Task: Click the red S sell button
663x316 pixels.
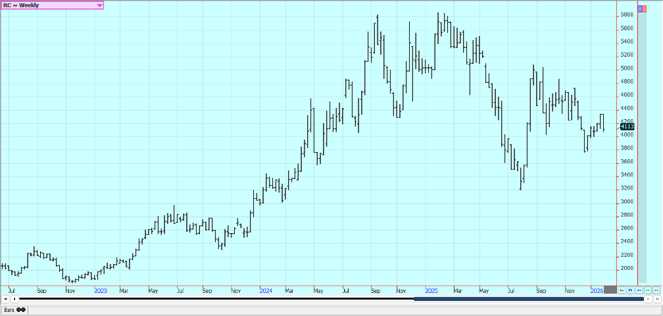Action: point(645,9)
